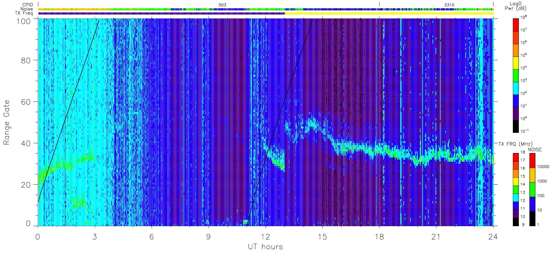Click the purple portion of the TX Freq strip
This screenshot has width=555, height=256.
click(161, 13)
